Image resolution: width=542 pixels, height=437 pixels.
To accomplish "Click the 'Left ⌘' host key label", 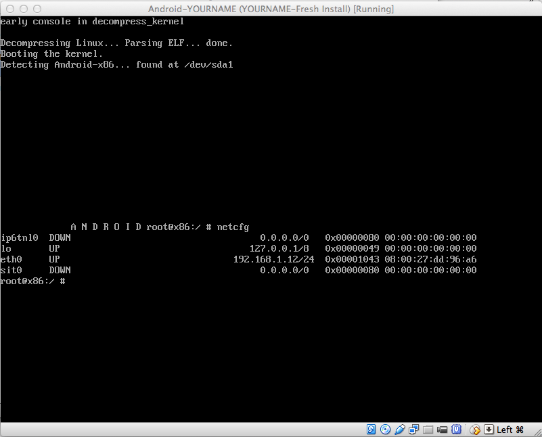I will coord(510,430).
